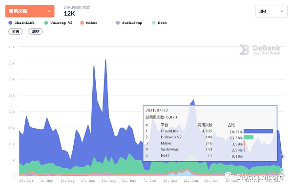Viewport: 293px width, 189px height.
Task: Click the 全选 select-all button
Action: pyautogui.click(x=16, y=32)
